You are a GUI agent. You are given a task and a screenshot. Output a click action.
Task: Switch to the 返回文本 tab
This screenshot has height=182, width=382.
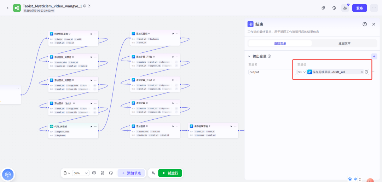click(345, 44)
